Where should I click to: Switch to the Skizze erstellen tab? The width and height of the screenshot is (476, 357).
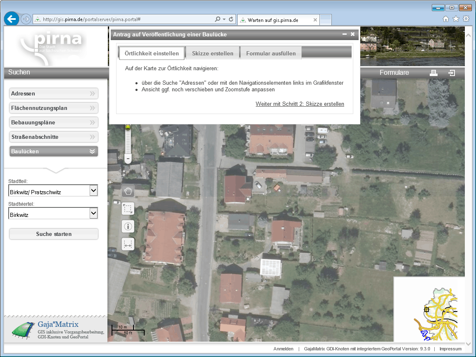[x=212, y=53]
